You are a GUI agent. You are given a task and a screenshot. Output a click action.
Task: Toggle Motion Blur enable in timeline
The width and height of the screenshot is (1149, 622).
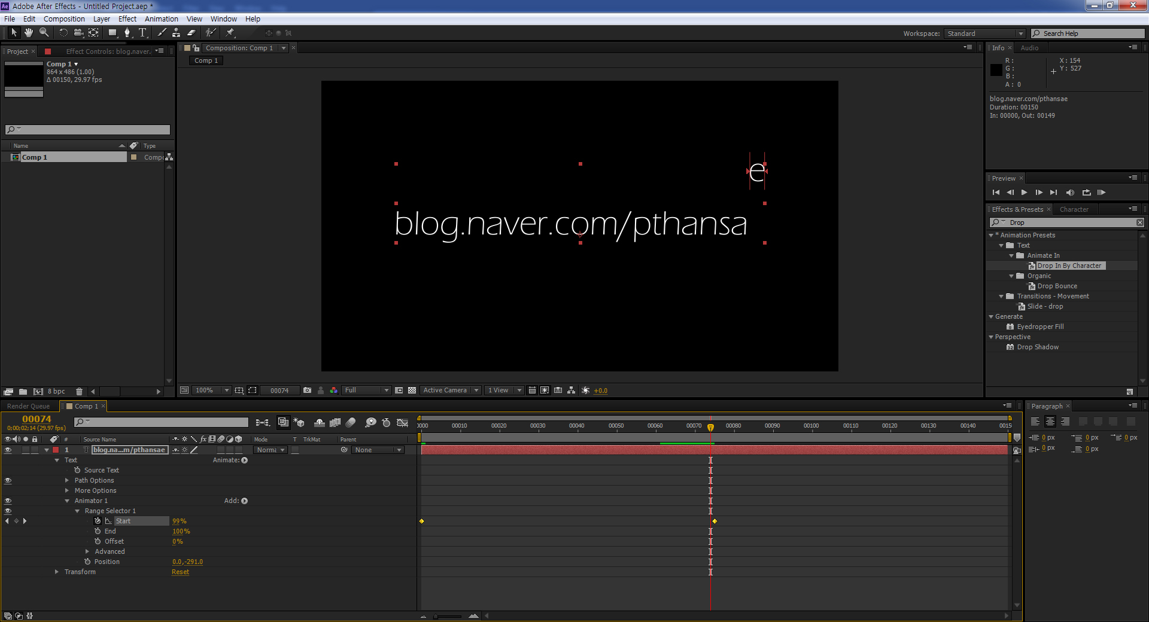(351, 423)
